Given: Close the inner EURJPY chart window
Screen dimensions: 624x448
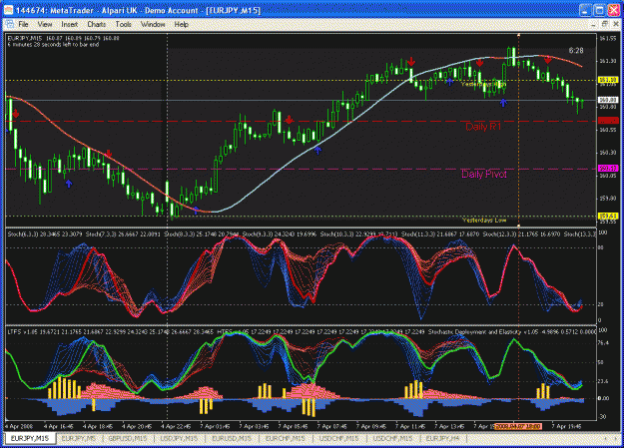Looking at the screenshot, I should click(x=616, y=25).
